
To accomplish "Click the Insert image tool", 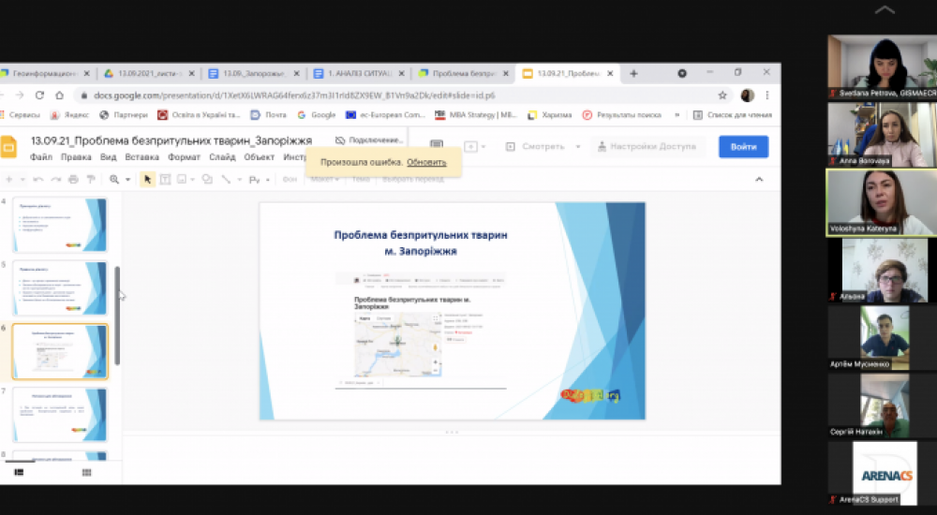I will coord(182,179).
